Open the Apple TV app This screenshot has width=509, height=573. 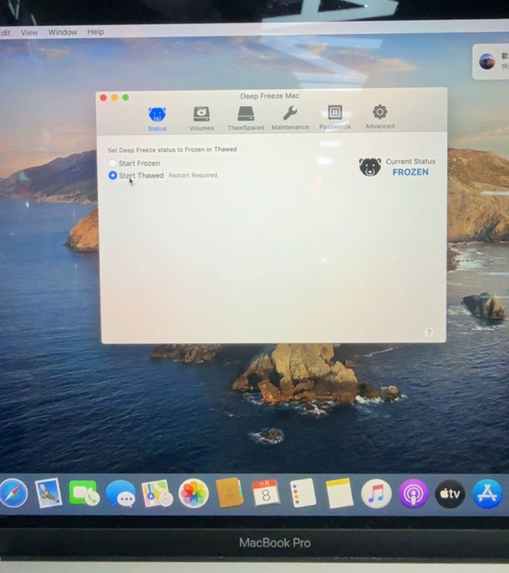450,493
